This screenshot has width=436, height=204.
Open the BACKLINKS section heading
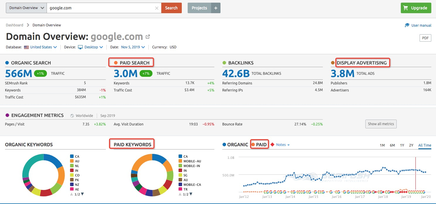[x=241, y=63]
